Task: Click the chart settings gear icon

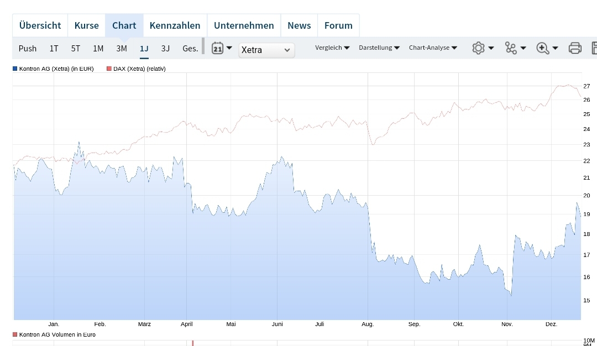Action: 478,48
